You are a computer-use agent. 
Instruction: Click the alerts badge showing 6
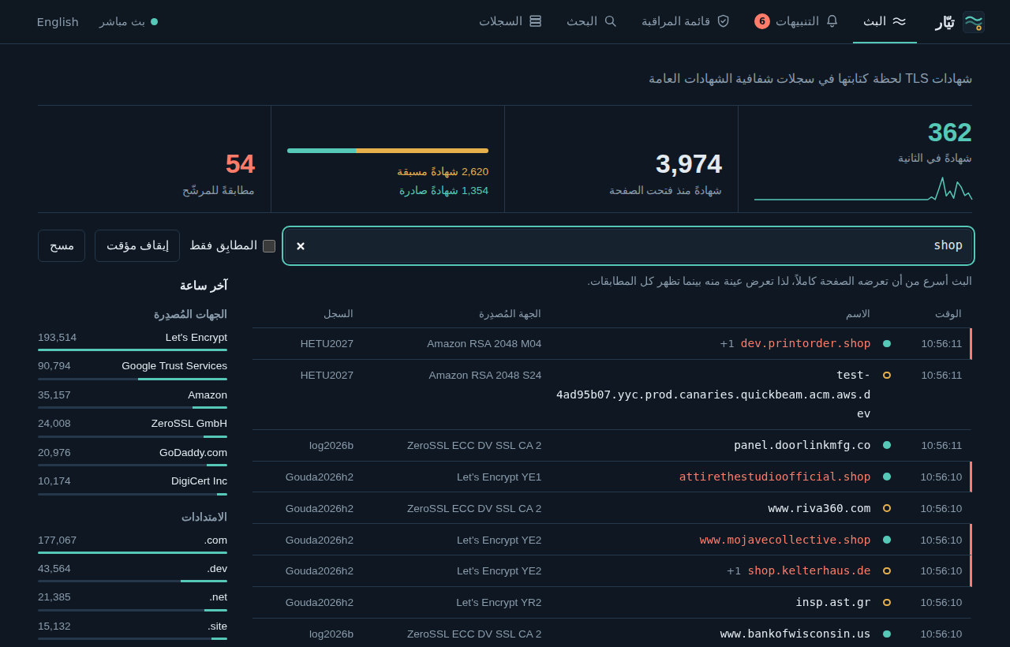coord(762,21)
